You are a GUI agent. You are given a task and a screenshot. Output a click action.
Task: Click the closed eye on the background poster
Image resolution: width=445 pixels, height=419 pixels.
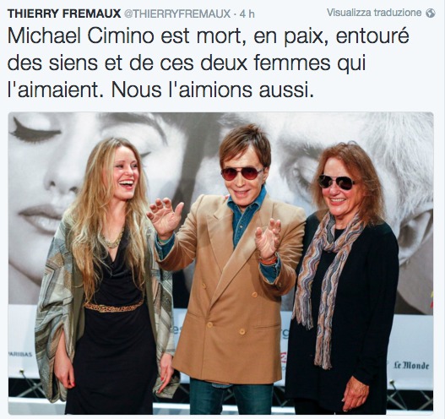pos(35,133)
